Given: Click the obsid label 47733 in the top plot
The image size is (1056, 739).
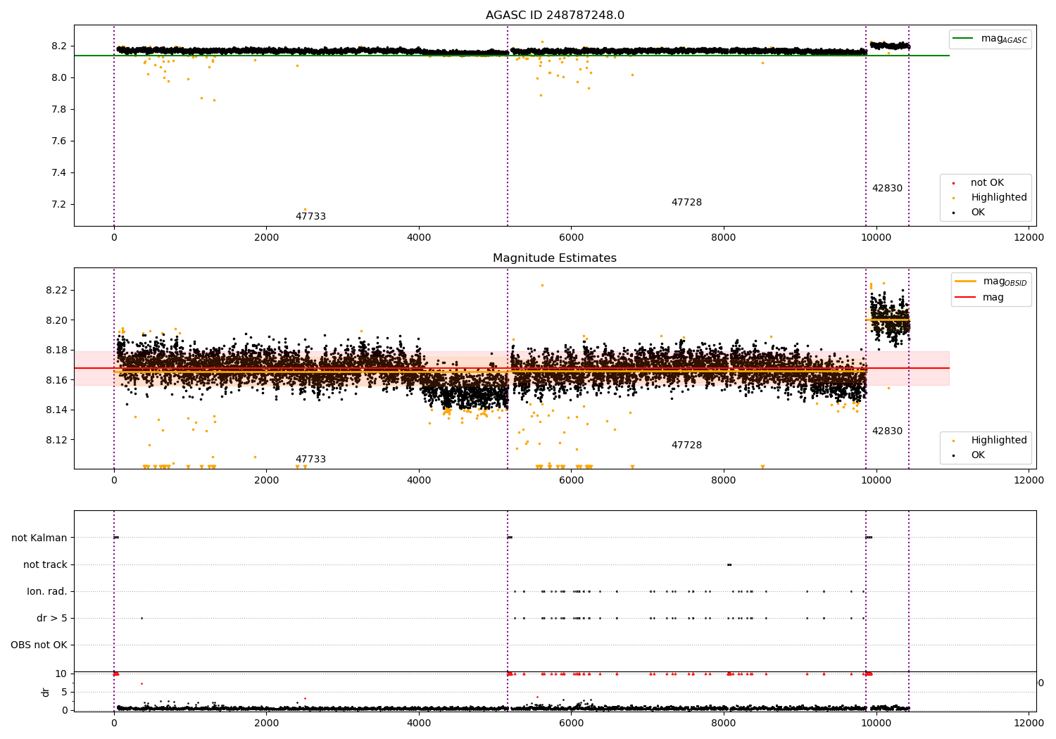Looking at the screenshot, I should (310, 217).
